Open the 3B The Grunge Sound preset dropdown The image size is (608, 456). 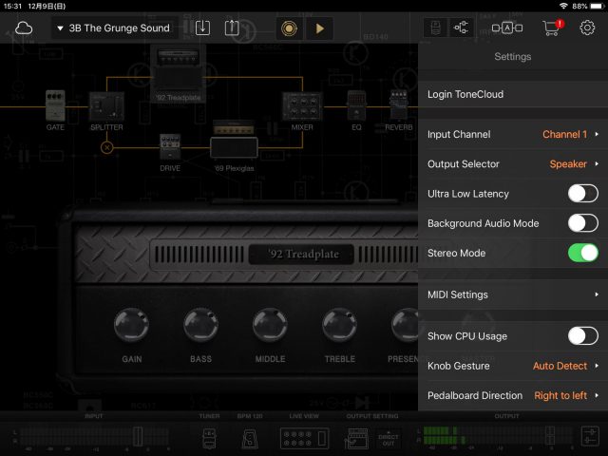pyautogui.click(x=115, y=28)
